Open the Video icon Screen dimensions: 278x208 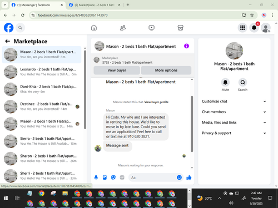[151, 28]
